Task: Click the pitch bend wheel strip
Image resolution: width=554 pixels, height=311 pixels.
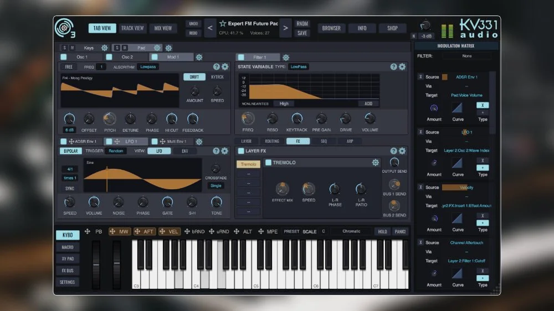Action: click(x=96, y=264)
